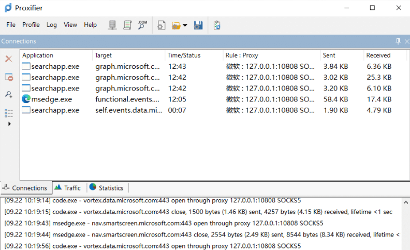
Task: Toggle pin on the Connections panel
Action: 398,41
